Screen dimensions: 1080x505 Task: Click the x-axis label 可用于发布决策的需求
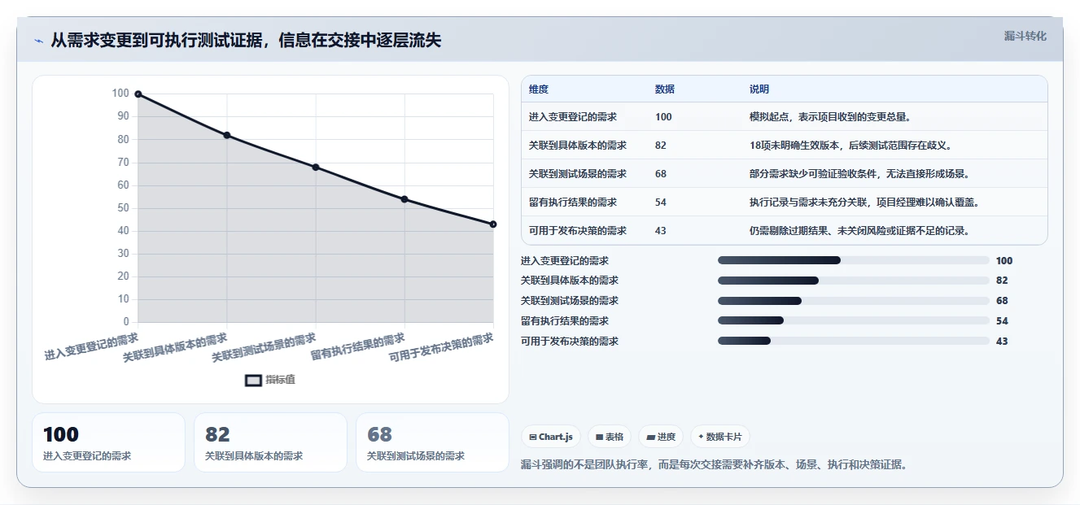(x=441, y=347)
